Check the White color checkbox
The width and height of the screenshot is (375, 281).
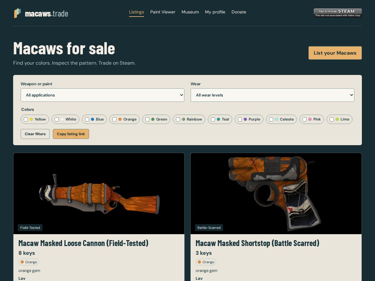tap(57, 119)
